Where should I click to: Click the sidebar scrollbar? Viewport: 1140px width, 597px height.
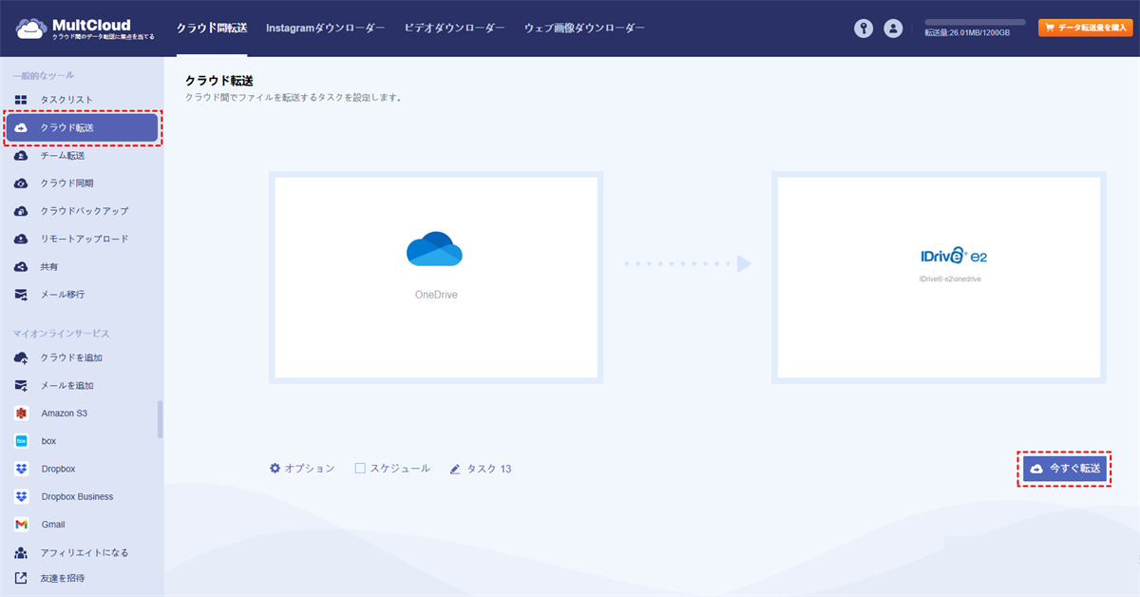(160, 419)
